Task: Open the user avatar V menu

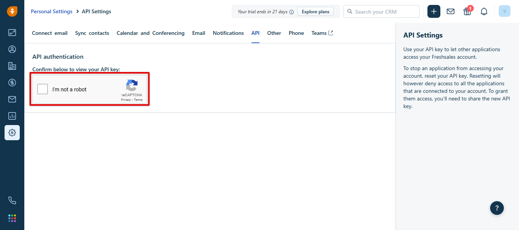Action: coord(505,11)
